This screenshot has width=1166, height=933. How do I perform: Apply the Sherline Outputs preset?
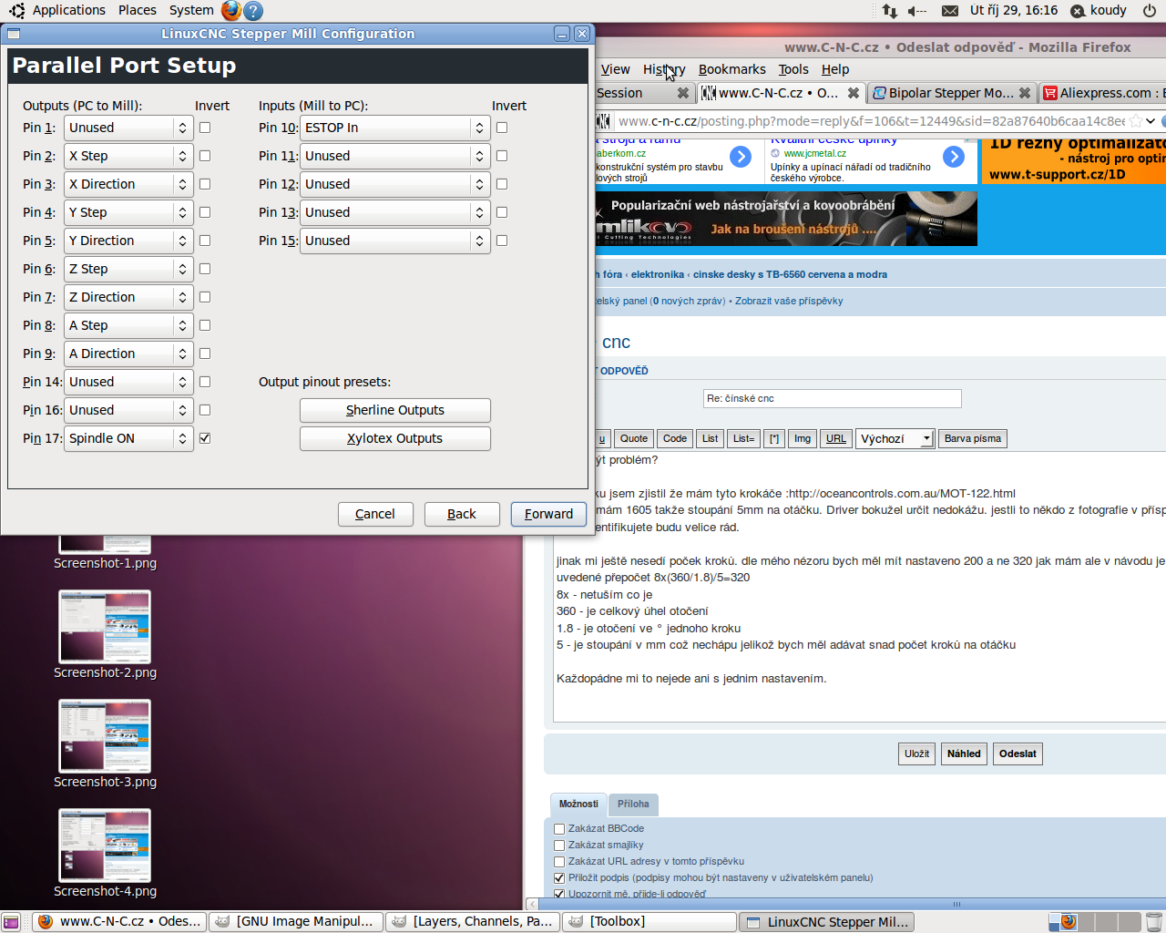click(x=394, y=410)
